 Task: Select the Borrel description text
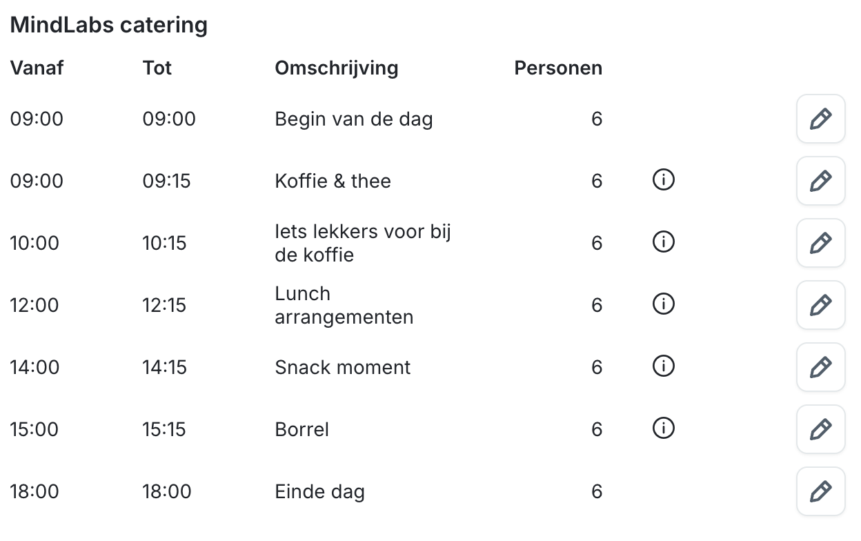coord(302,429)
